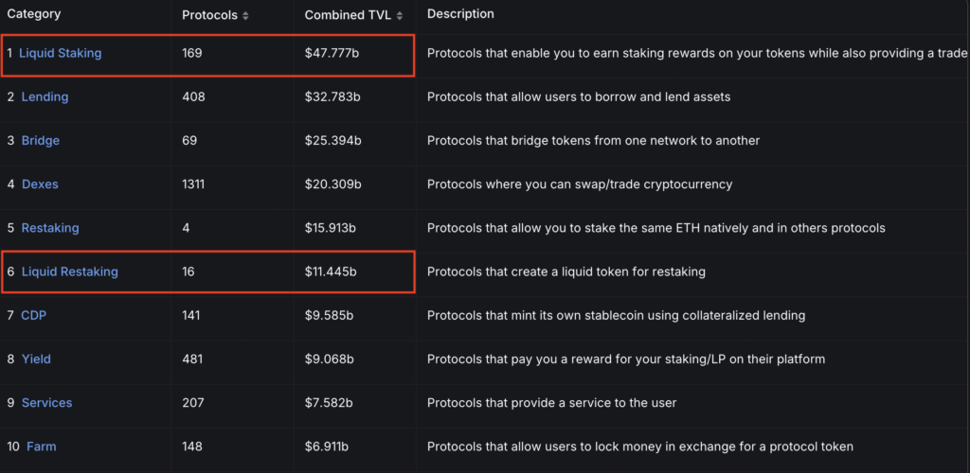Open the Liquid Restaking category
This screenshot has width=970, height=473.
(x=69, y=272)
